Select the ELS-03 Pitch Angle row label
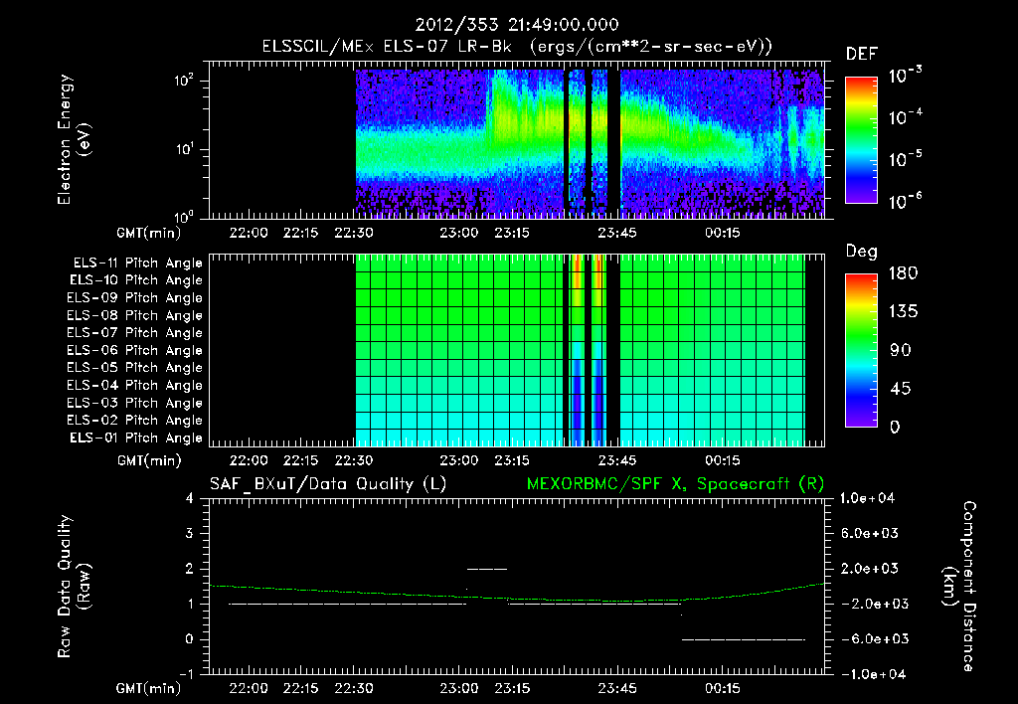1018x704 pixels. (135, 403)
